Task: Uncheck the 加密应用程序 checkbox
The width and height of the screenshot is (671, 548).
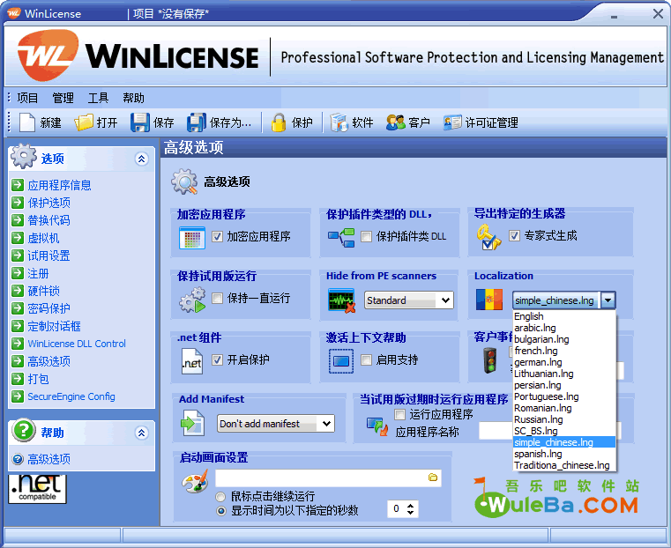Action: point(218,236)
